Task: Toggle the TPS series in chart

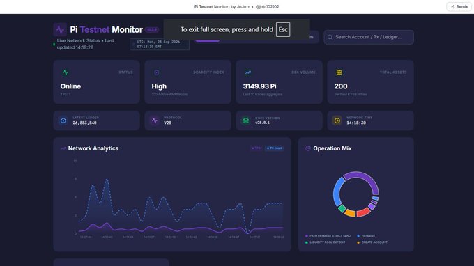Action: [256, 148]
